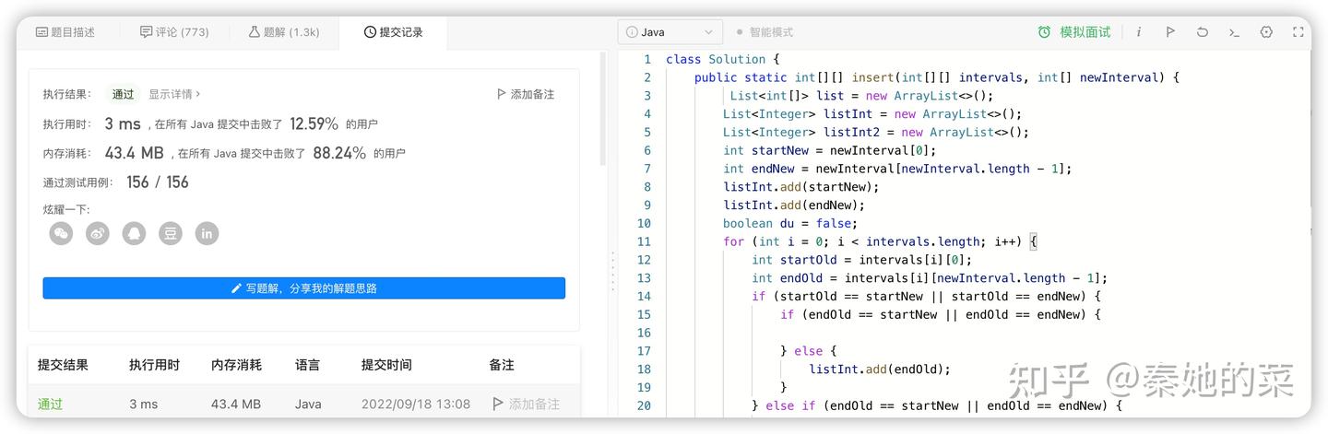Select the 提交记录 tab
Viewport: 1328px width, 434px height.
[x=394, y=31]
